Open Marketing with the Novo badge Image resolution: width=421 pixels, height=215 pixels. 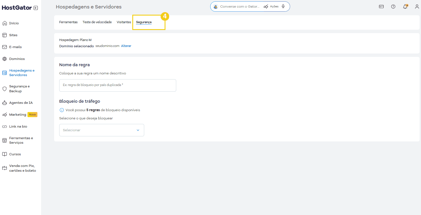point(17,114)
